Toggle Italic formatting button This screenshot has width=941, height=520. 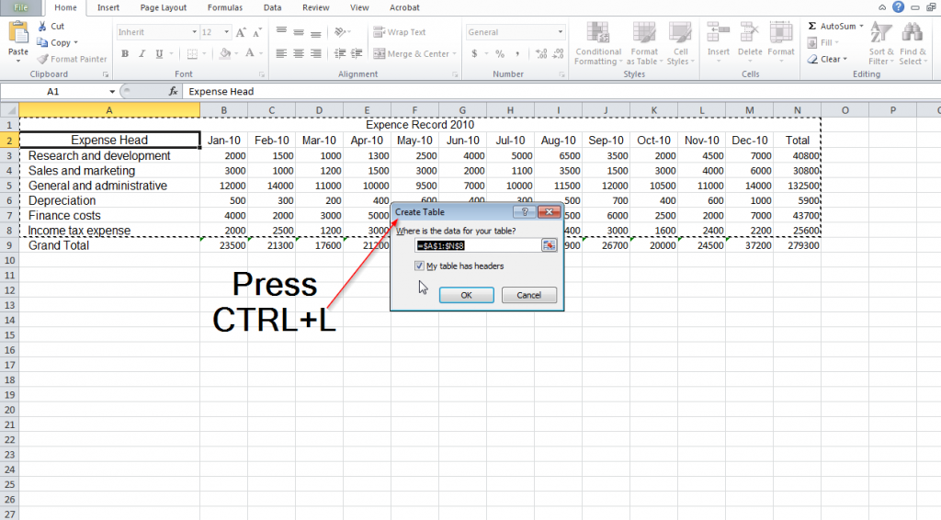142,54
